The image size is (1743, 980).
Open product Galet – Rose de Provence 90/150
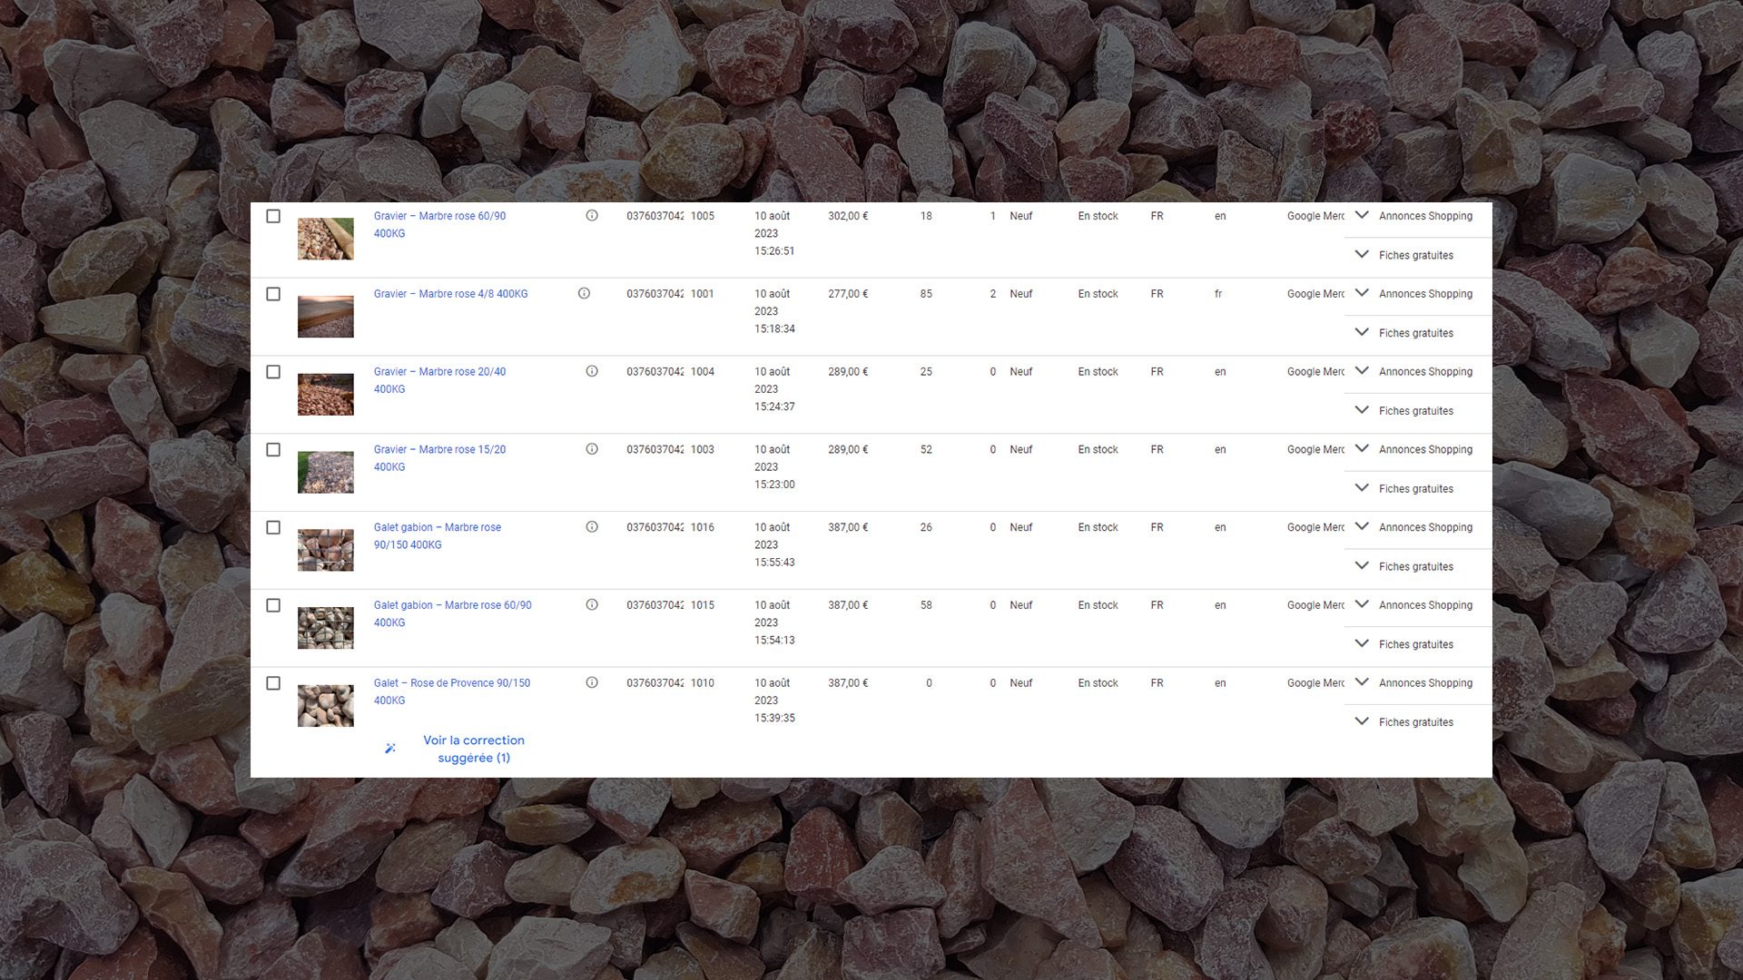[x=451, y=691]
